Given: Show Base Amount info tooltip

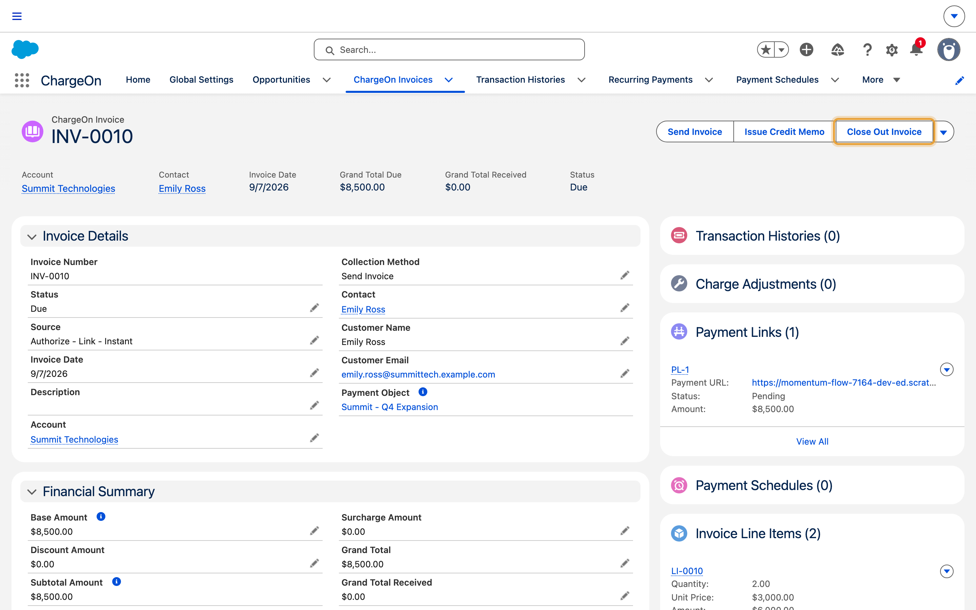Looking at the screenshot, I should (101, 516).
